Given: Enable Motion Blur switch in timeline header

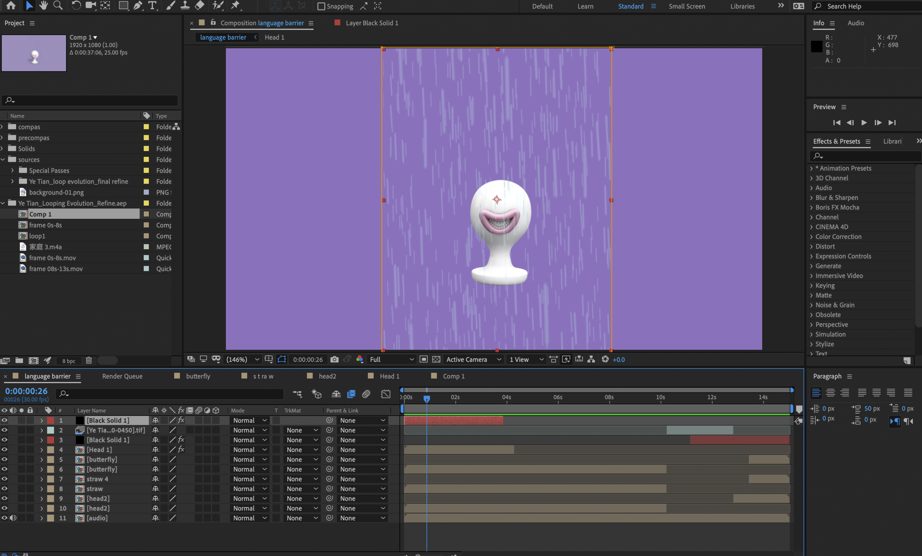Looking at the screenshot, I should pyautogui.click(x=366, y=394).
